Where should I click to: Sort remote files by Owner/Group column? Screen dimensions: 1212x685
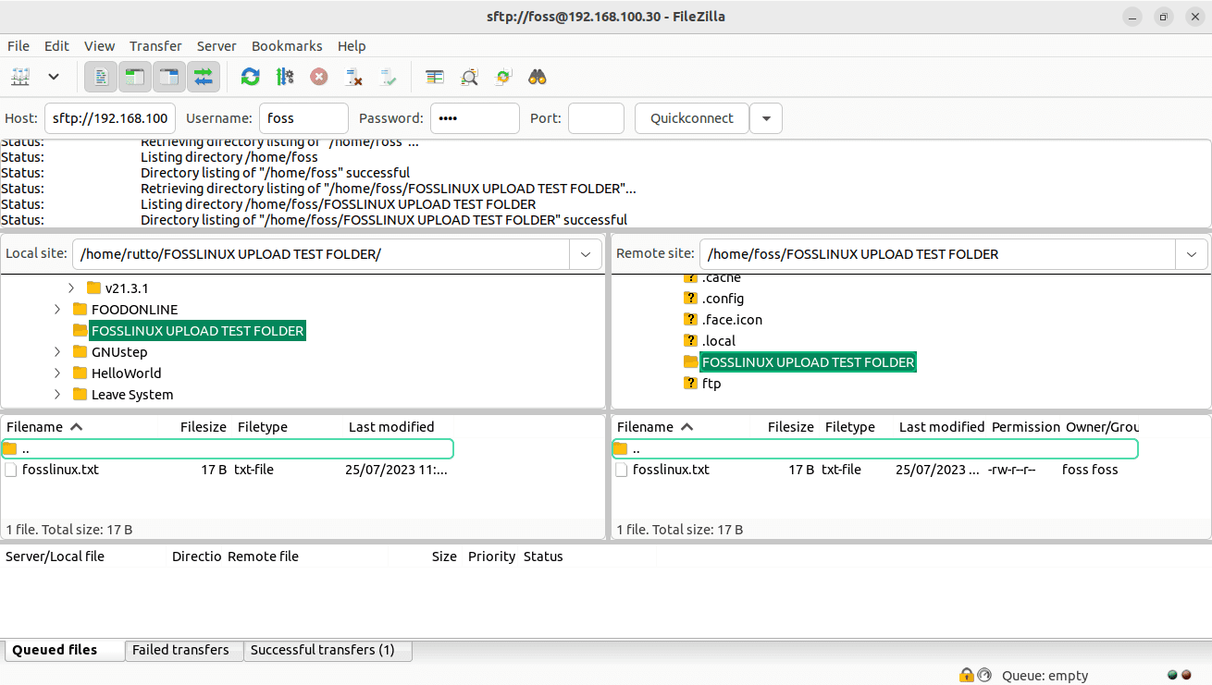(x=1102, y=427)
